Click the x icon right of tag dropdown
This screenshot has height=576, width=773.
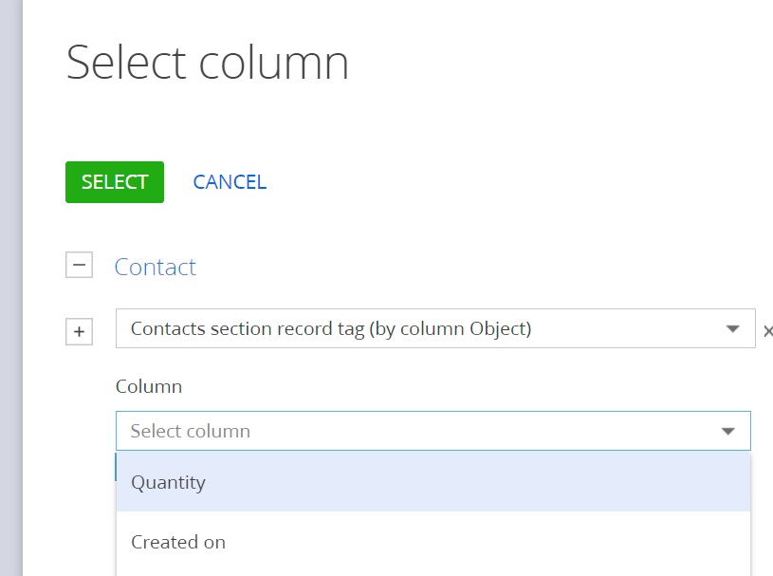pos(767,331)
